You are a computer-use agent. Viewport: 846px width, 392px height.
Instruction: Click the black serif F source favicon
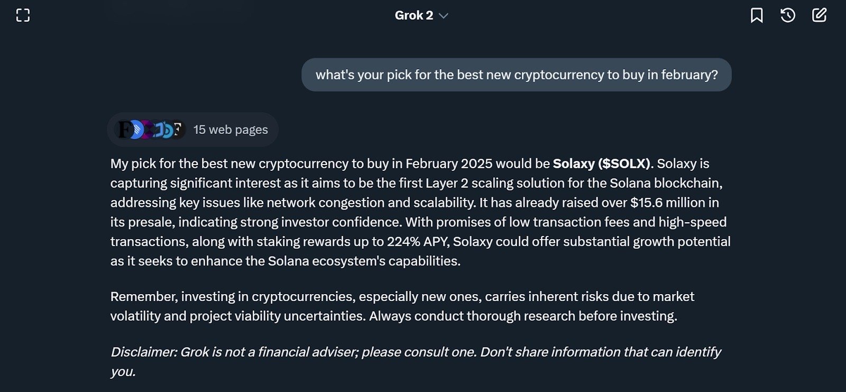pos(123,130)
